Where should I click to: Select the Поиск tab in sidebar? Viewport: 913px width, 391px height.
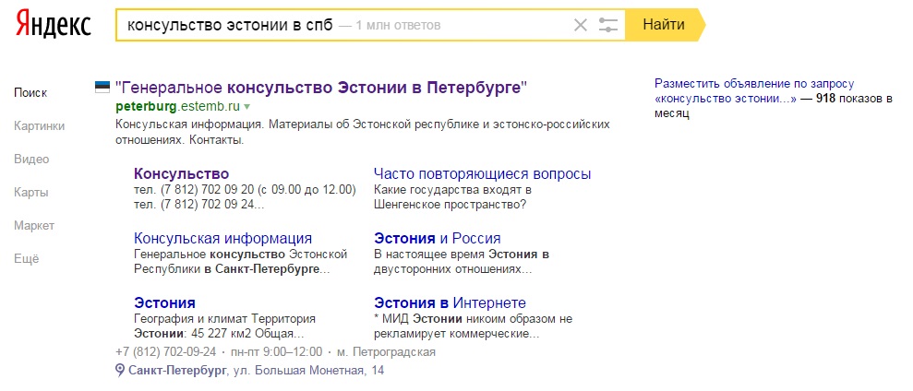click(30, 93)
